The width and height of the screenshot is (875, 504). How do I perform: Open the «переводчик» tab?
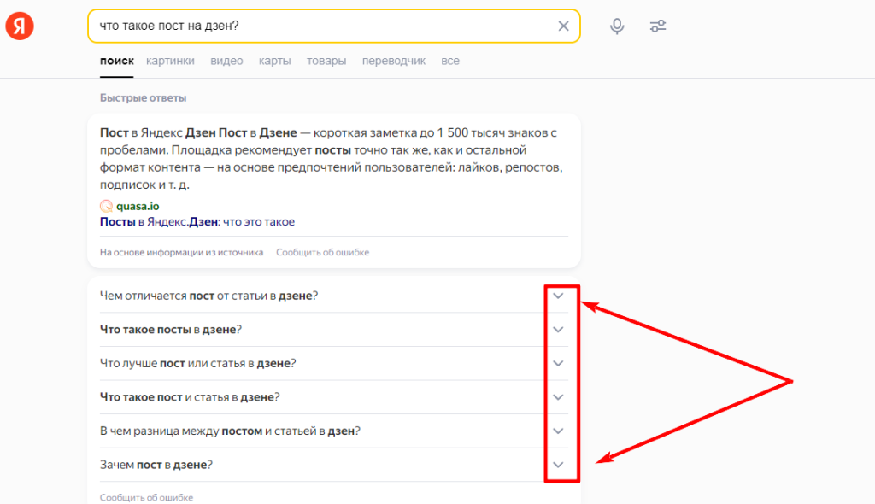coord(393,61)
